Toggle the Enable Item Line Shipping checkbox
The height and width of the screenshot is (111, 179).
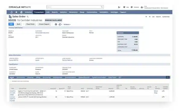point(11,81)
